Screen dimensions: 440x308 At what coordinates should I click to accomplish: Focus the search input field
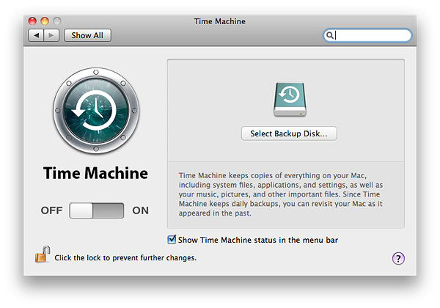pyautogui.click(x=373, y=35)
